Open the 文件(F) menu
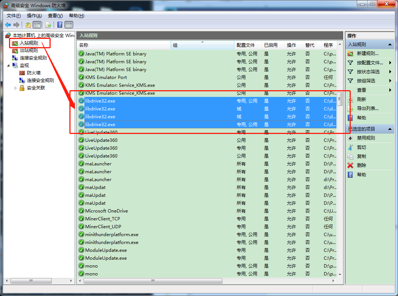Image resolution: width=398 pixels, height=296 pixels. (x=14, y=16)
